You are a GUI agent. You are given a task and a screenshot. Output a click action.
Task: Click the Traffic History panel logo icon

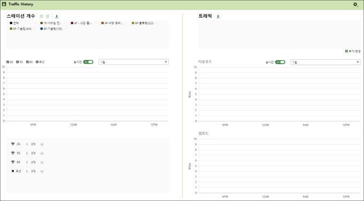(x=4, y=4)
